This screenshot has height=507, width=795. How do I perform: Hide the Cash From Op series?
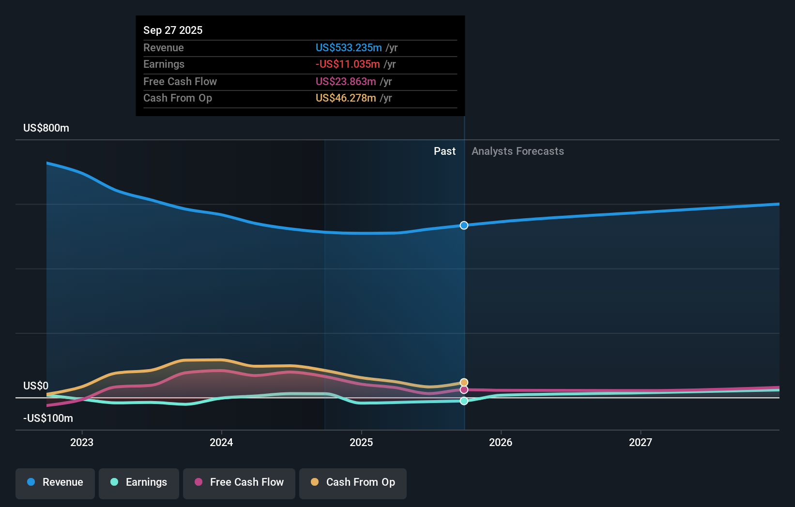point(352,483)
